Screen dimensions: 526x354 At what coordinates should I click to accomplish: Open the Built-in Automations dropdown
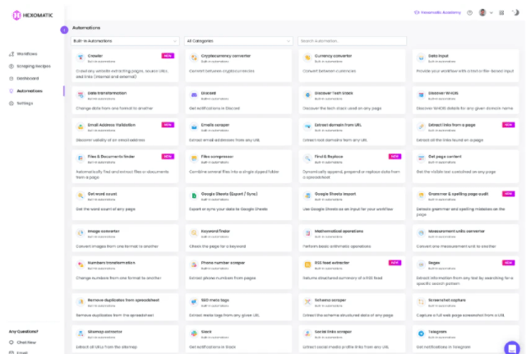125,40
